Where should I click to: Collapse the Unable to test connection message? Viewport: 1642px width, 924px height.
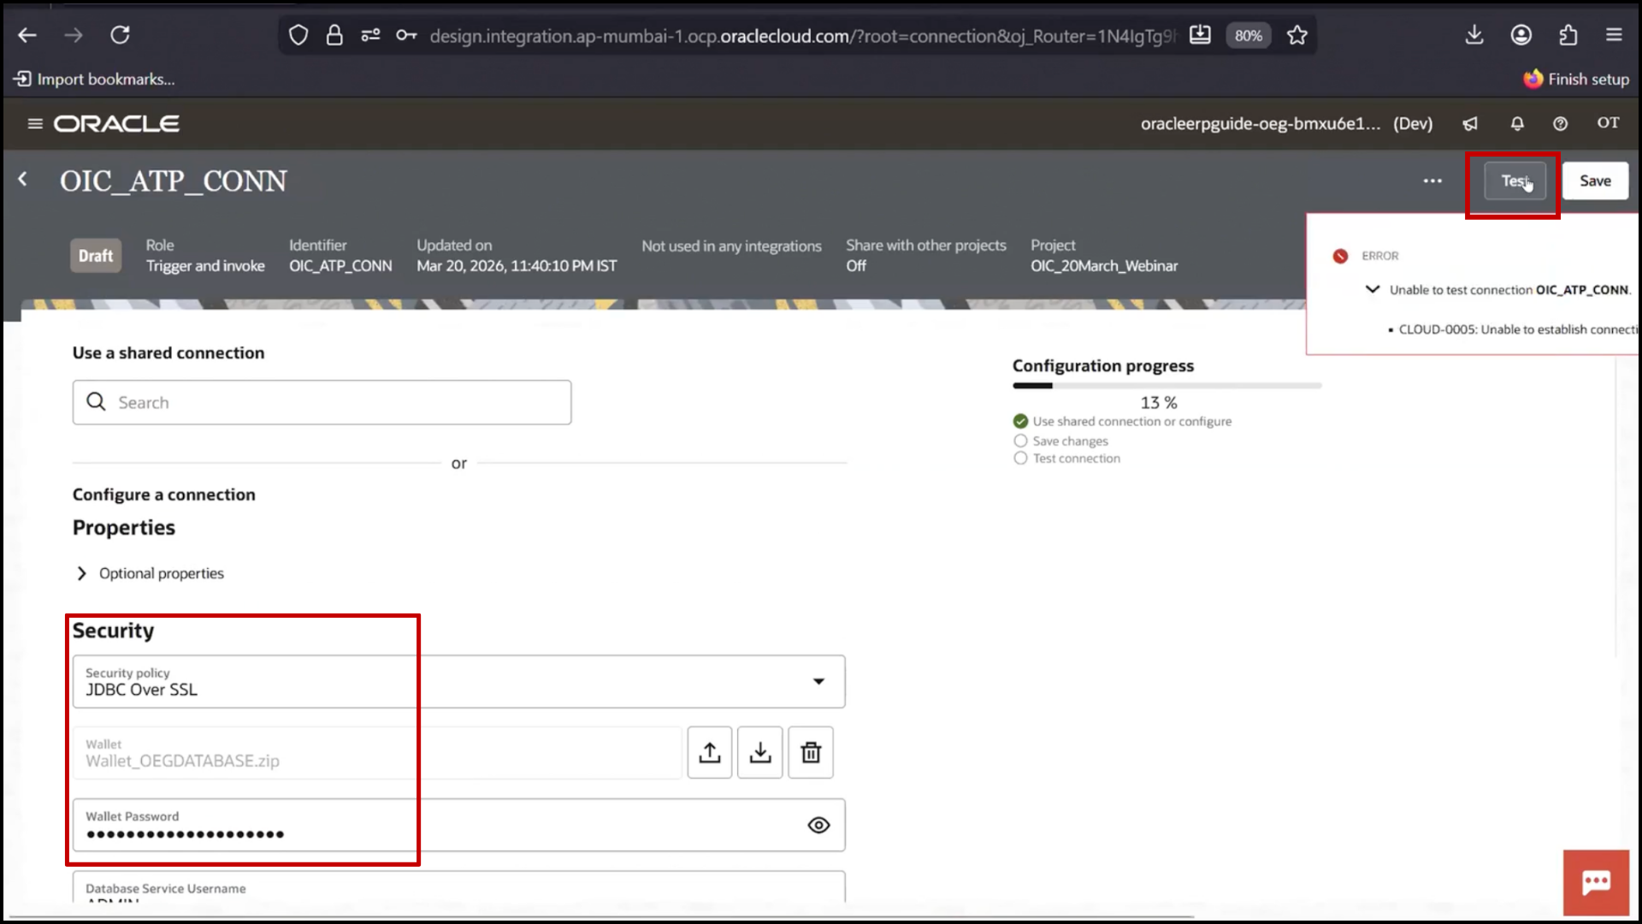coord(1373,289)
